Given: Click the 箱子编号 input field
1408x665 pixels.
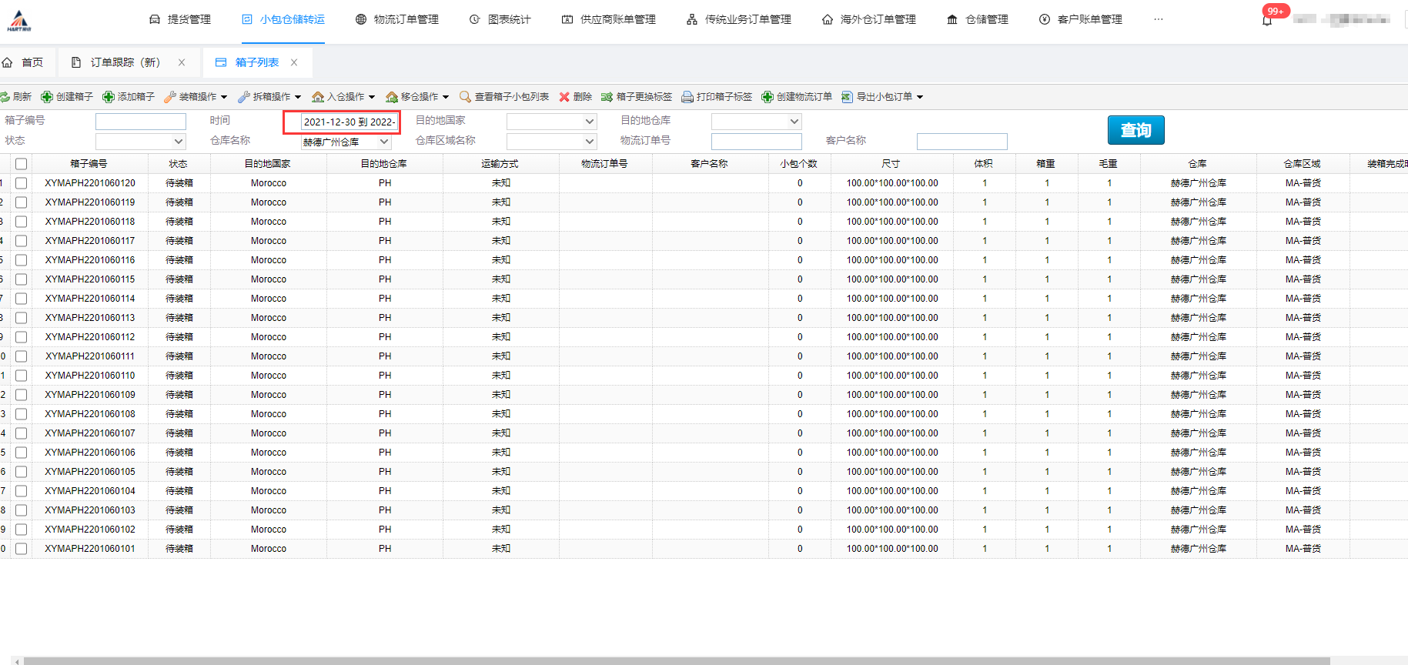Looking at the screenshot, I should (141, 122).
